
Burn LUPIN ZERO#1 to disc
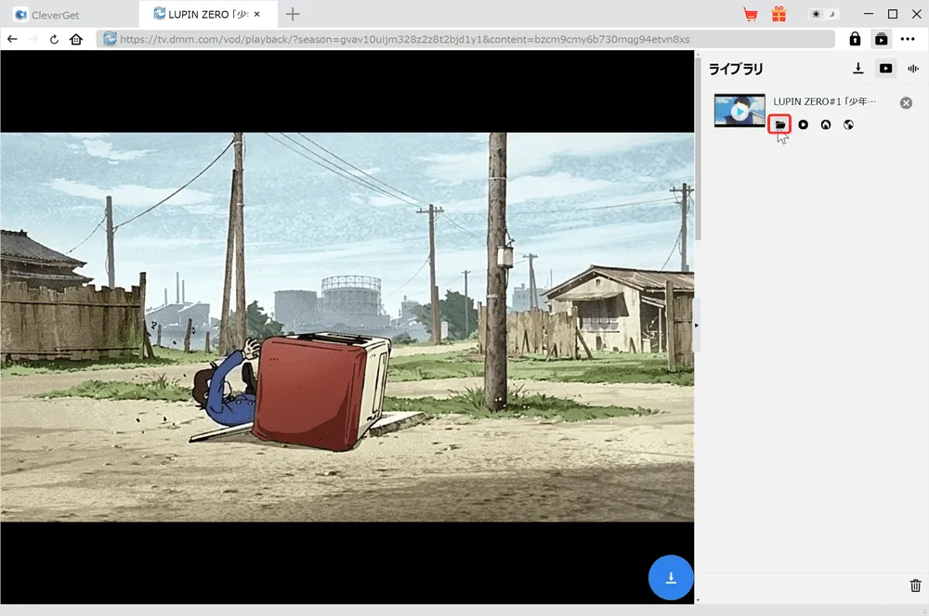point(825,125)
